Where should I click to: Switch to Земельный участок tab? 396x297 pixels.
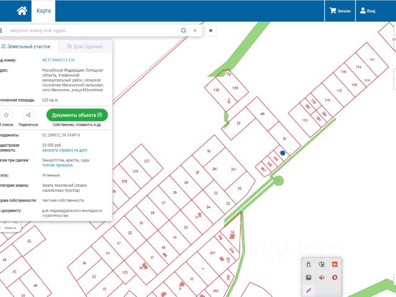tap(26, 46)
